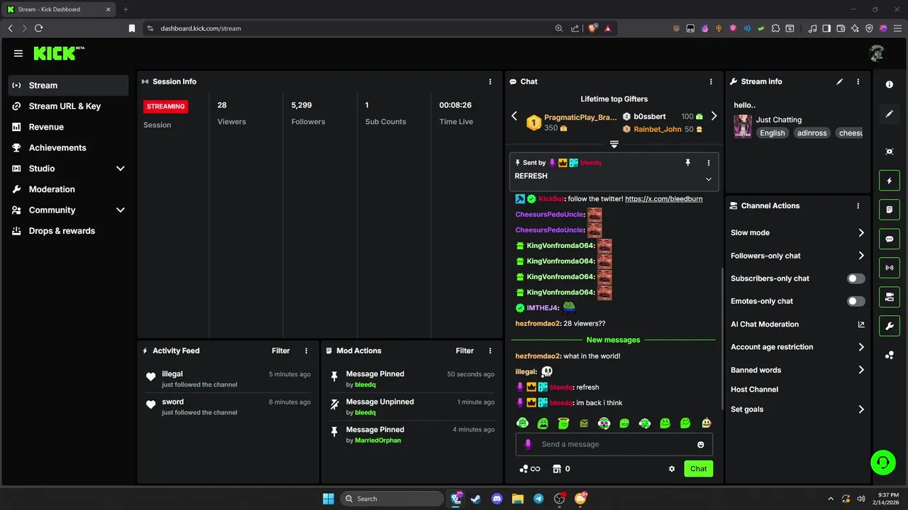Screen dimensions: 908x510
Task: Open Drops & rewards page
Action: (68, 231)
